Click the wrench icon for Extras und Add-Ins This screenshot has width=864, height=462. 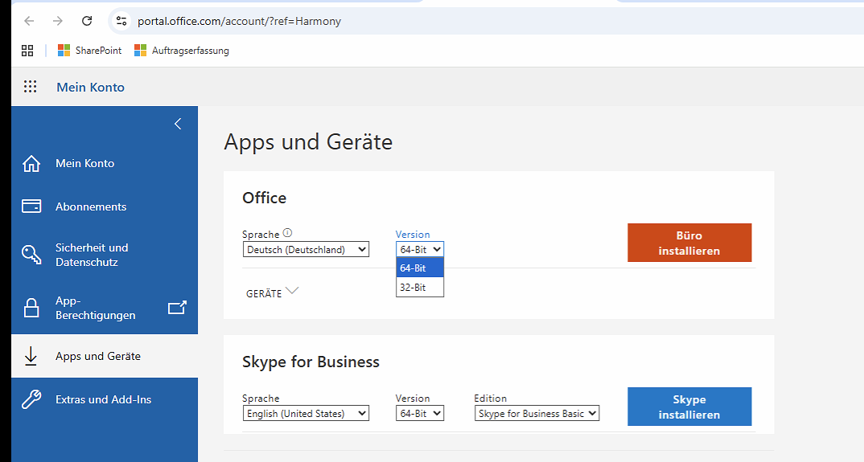[31, 399]
